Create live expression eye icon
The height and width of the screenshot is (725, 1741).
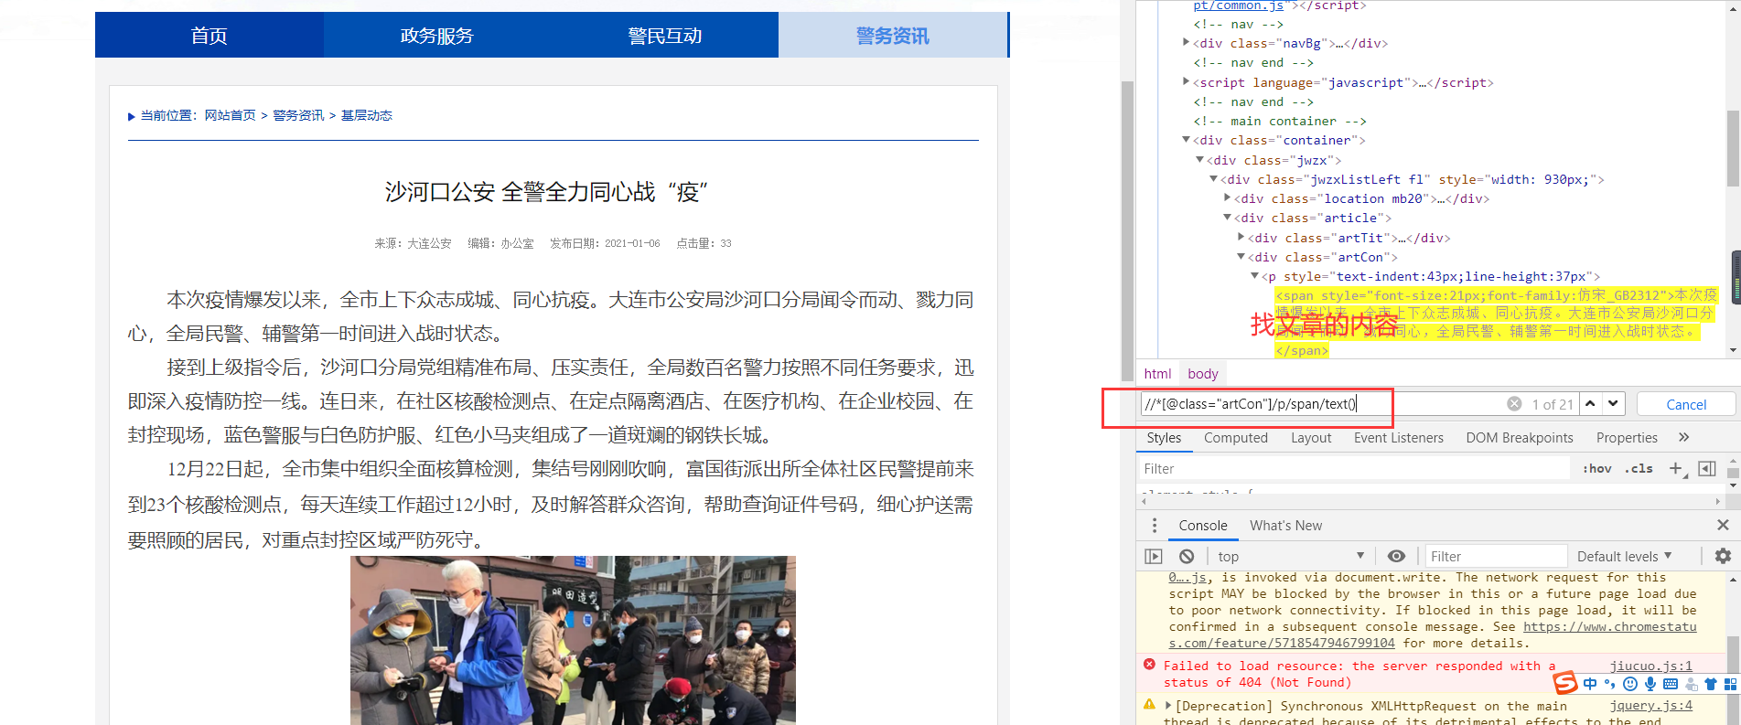click(1396, 556)
